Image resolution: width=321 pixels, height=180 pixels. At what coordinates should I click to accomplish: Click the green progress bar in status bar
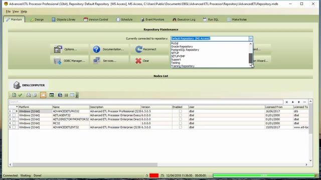pos(264,175)
